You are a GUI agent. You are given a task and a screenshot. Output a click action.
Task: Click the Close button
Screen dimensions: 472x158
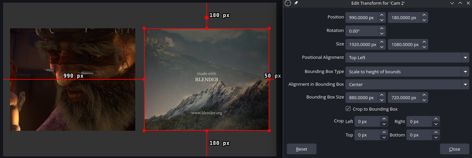(x=454, y=149)
